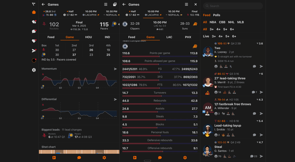The height and width of the screenshot is (162, 295).
Task: Open the circle icon above sidebar settings gear
Action: click(x=34, y=60)
